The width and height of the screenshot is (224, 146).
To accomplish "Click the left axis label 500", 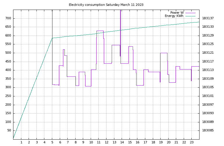I will (x=8, y=53).
